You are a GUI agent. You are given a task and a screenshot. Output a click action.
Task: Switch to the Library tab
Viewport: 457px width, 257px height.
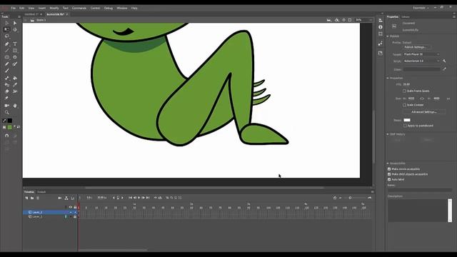[x=406, y=17]
